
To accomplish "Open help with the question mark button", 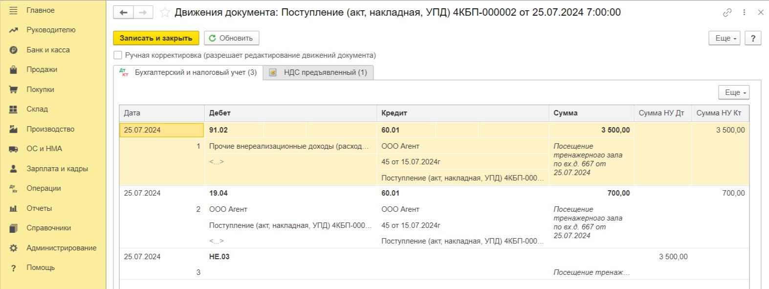I will (753, 38).
